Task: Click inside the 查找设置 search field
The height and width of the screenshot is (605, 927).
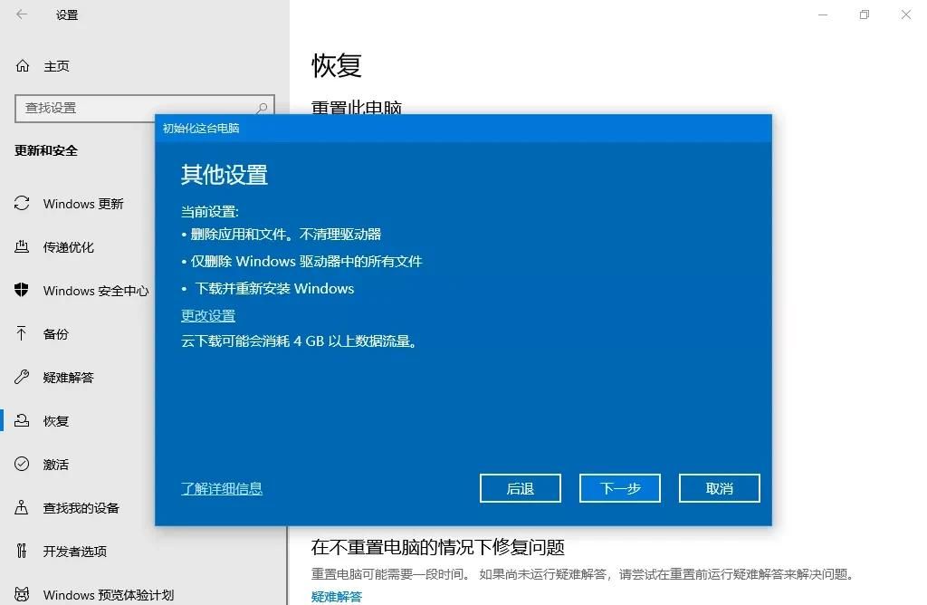Action: click(136, 107)
